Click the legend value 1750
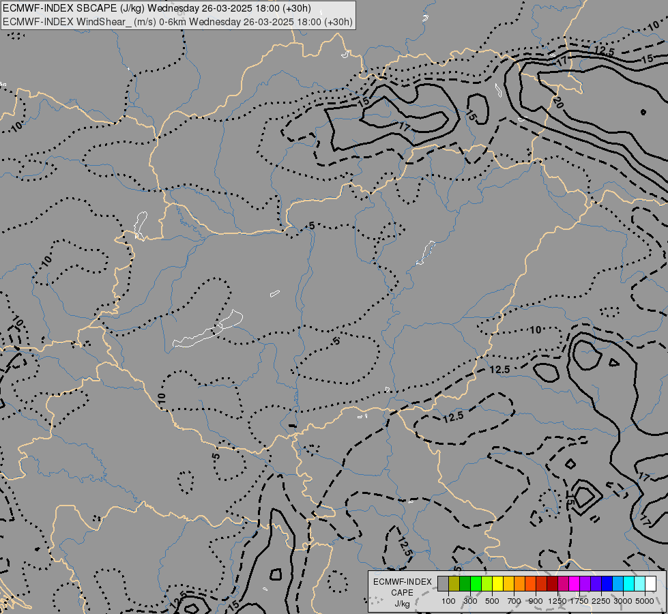This screenshot has height=614, width=668. tap(579, 601)
